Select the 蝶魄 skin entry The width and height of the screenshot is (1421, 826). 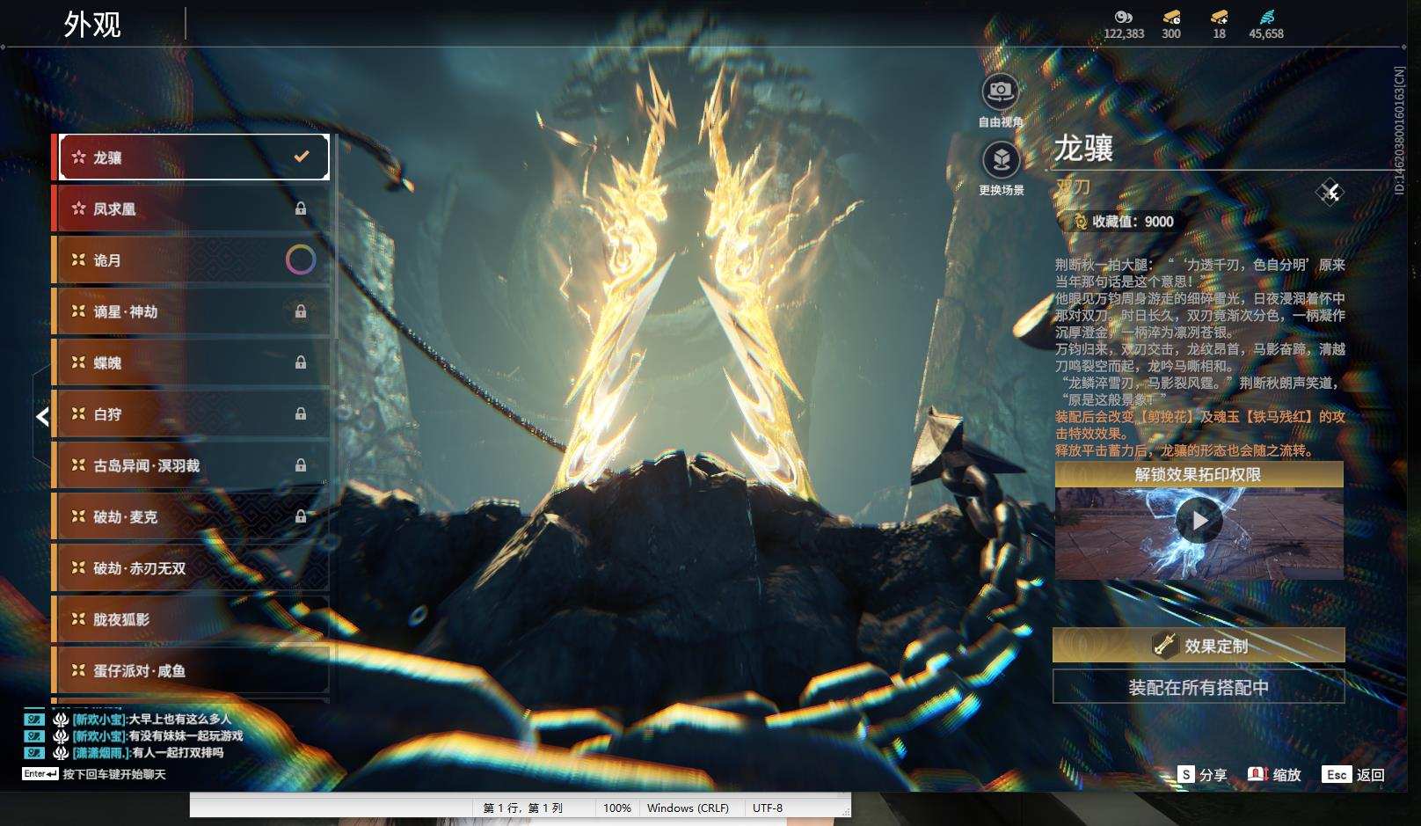[191, 362]
